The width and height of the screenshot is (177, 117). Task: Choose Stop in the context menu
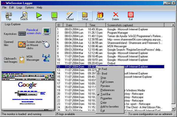coord(110,78)
